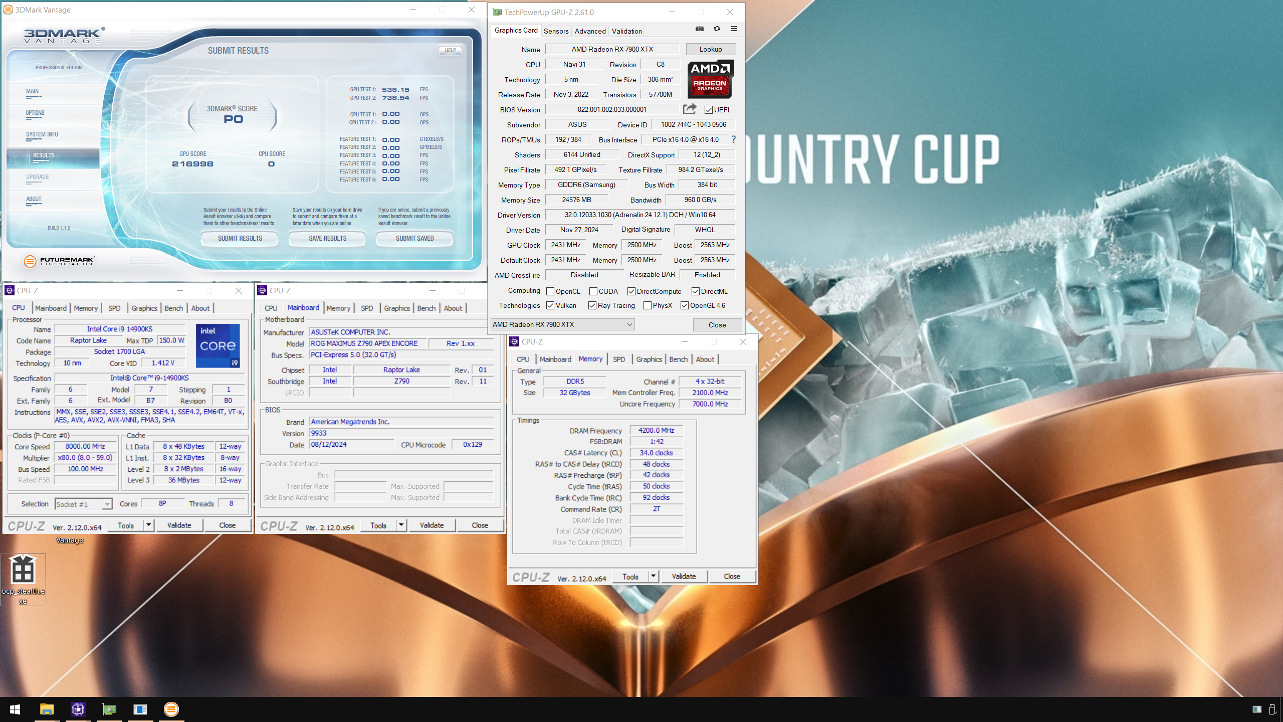Open SYSTEM INFO in 3DMark Vantage sidebar

point(42,134)
